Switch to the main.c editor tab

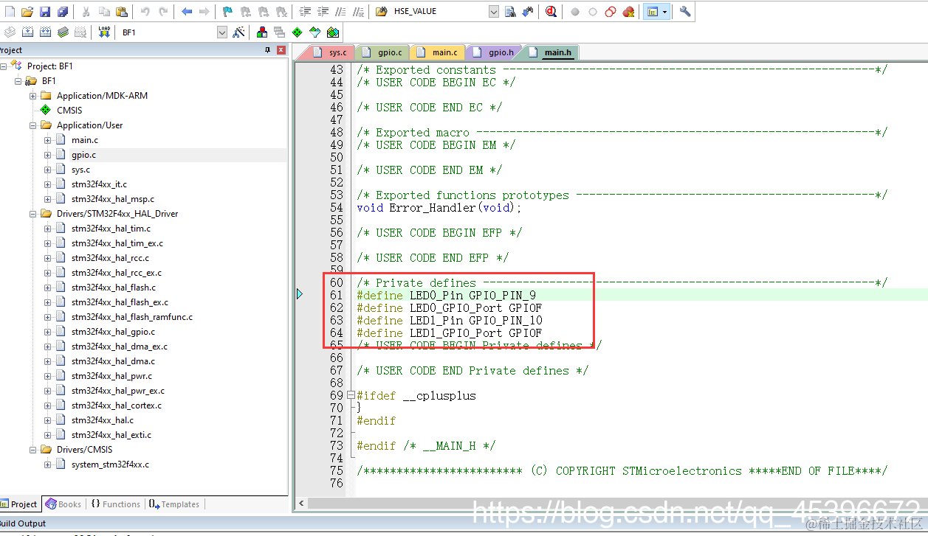click(x=437, y=52)
